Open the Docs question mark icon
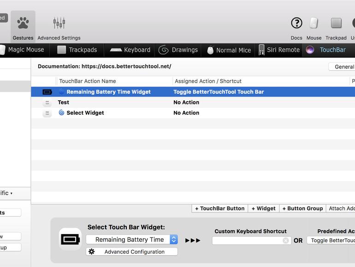355x267 pixels. pyautogui.click(x=296, y=23)
